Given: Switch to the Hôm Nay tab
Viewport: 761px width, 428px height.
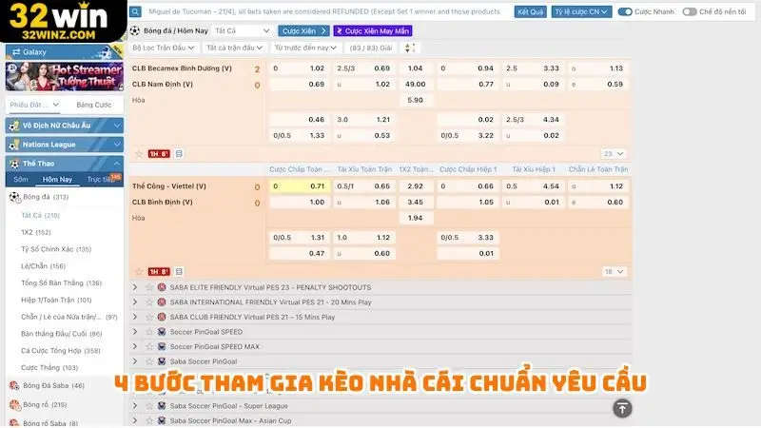Looking at the screenshot, I should tap(57, 179).
